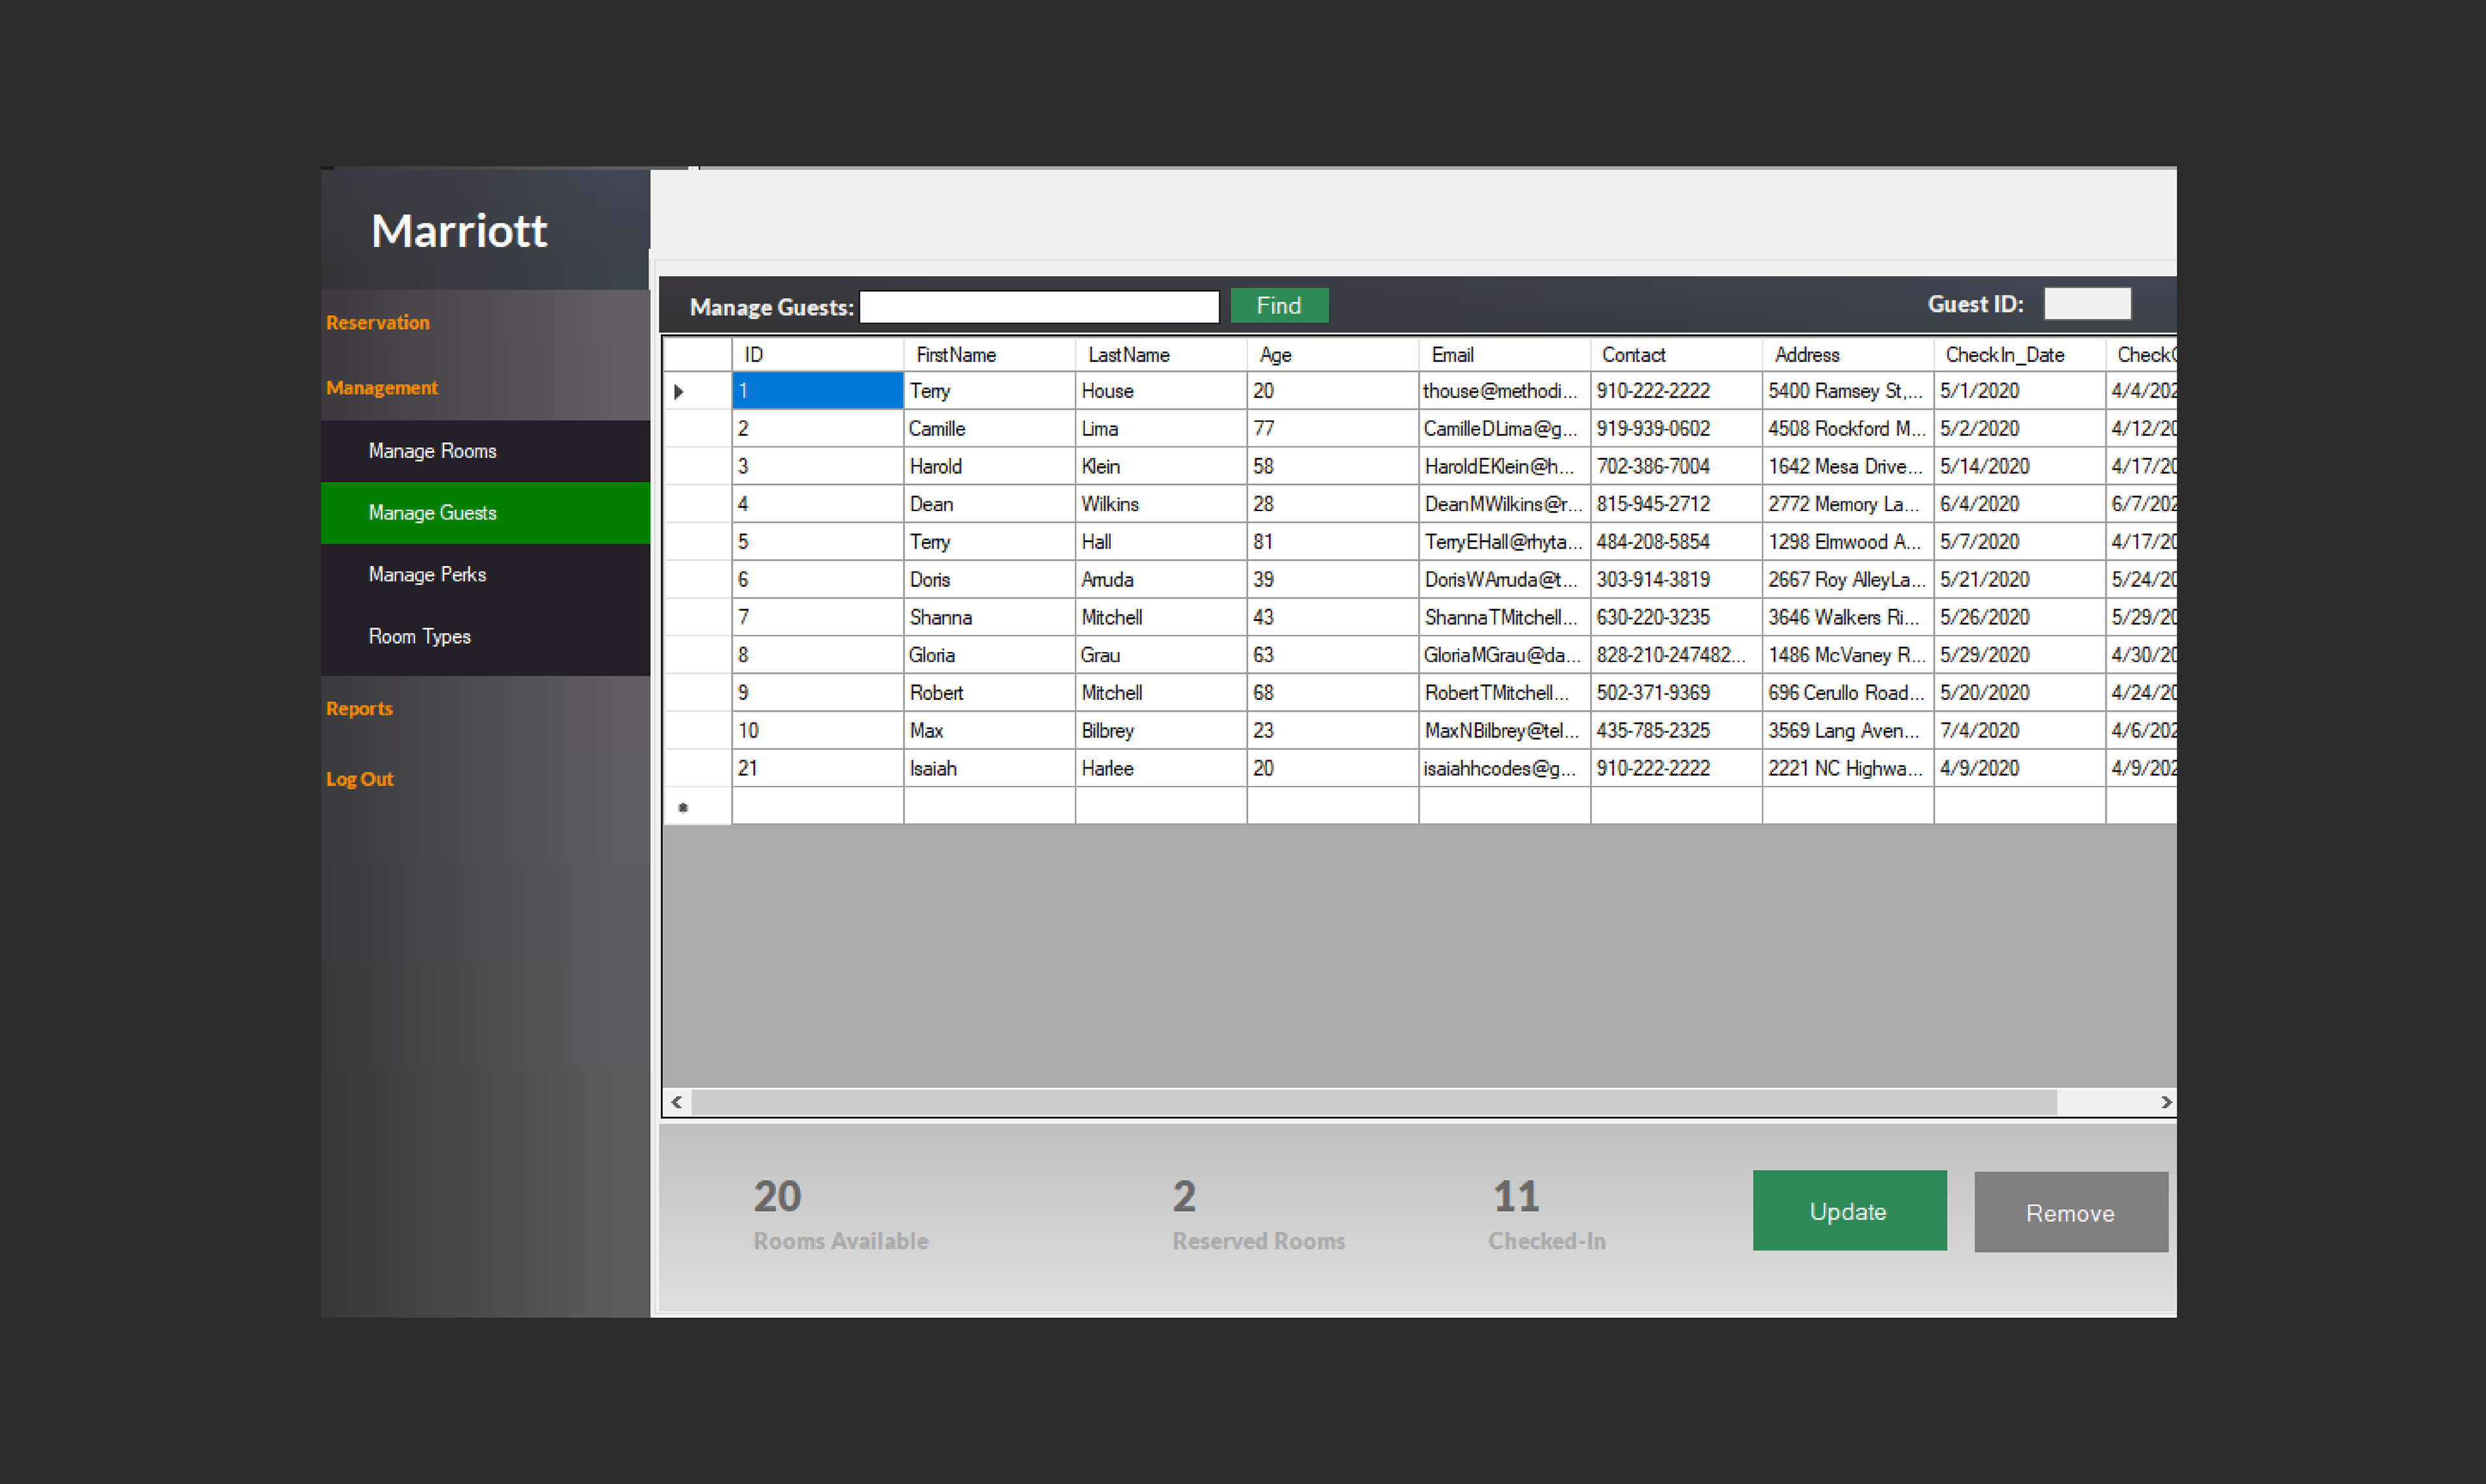2486x1484 pixels.
Task: Go to Reports section
Action: [359, 709]
